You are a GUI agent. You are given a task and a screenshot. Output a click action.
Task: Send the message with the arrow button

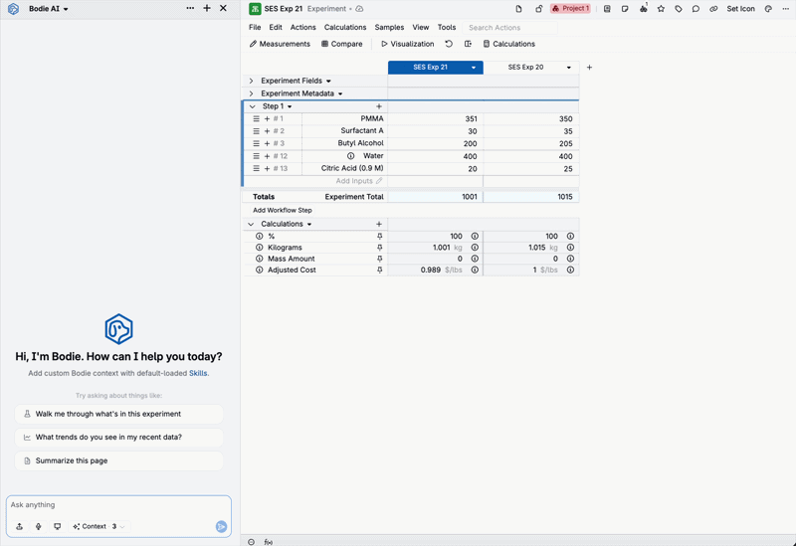[x=221, y=527]
